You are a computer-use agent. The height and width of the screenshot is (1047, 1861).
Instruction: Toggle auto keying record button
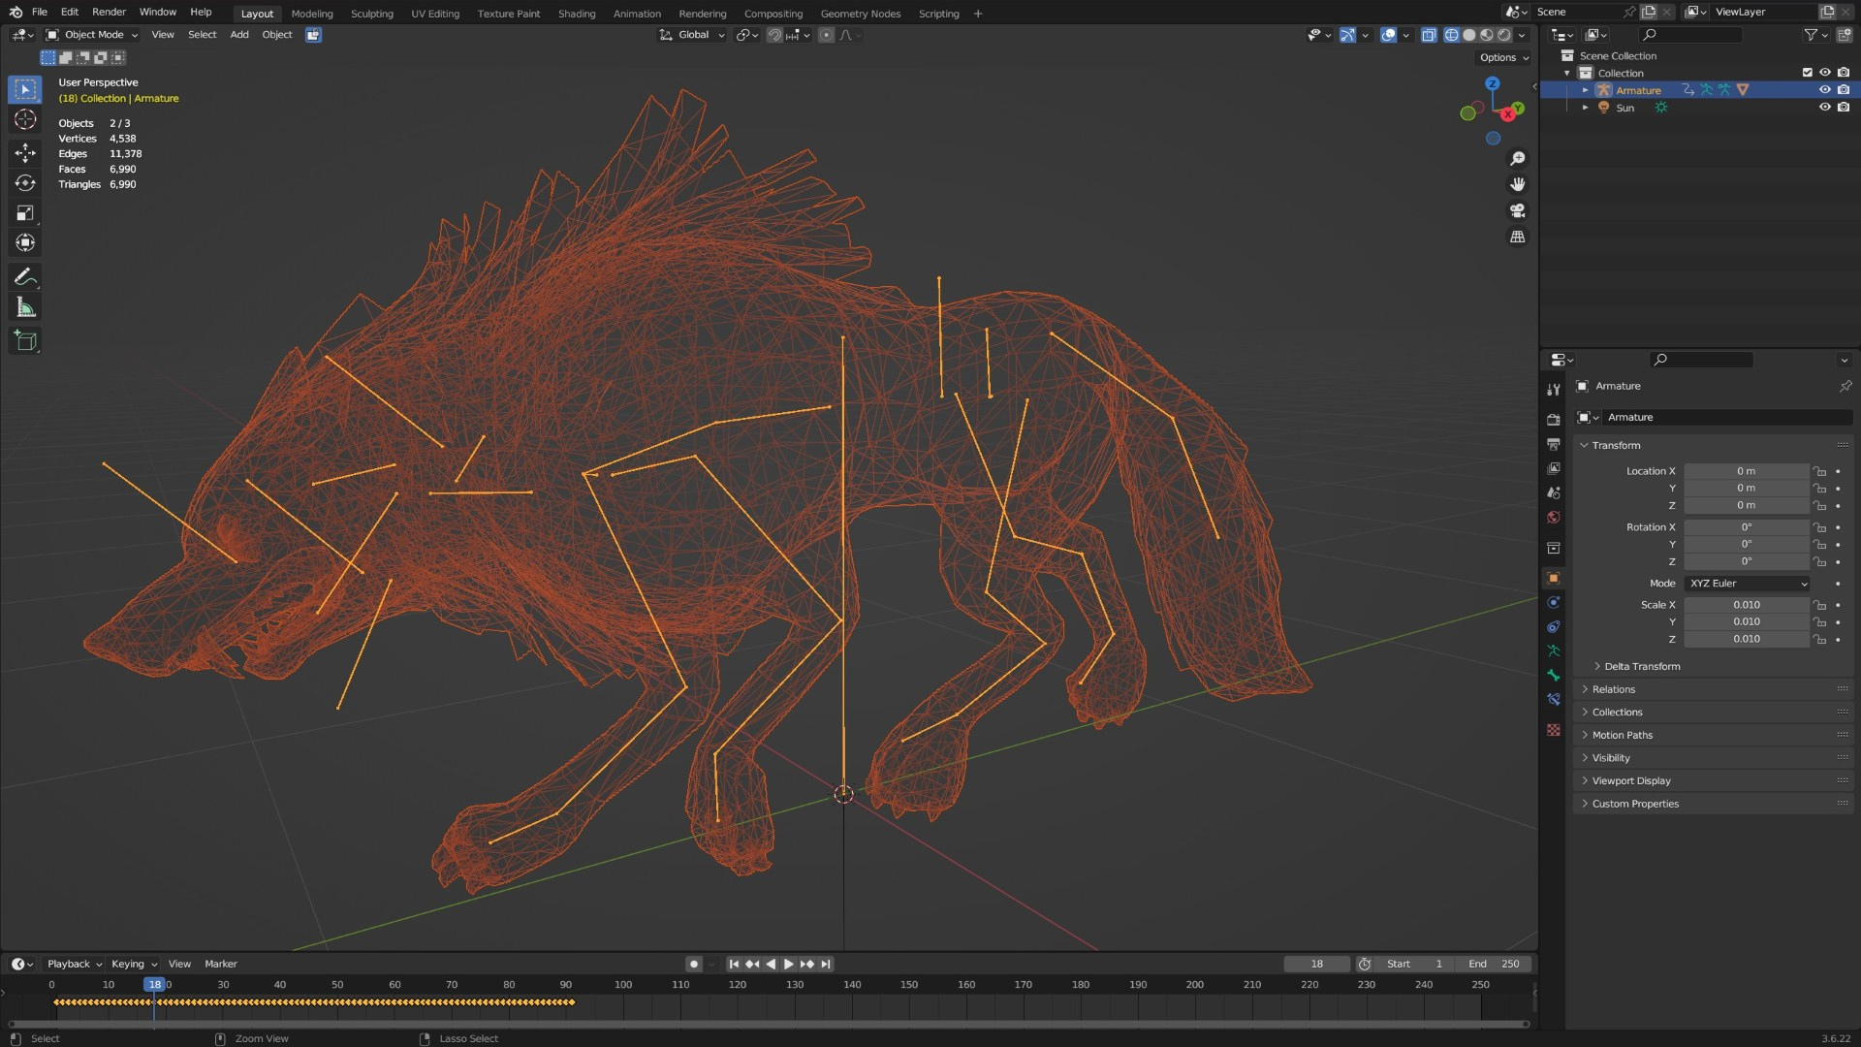click(693, 964)
